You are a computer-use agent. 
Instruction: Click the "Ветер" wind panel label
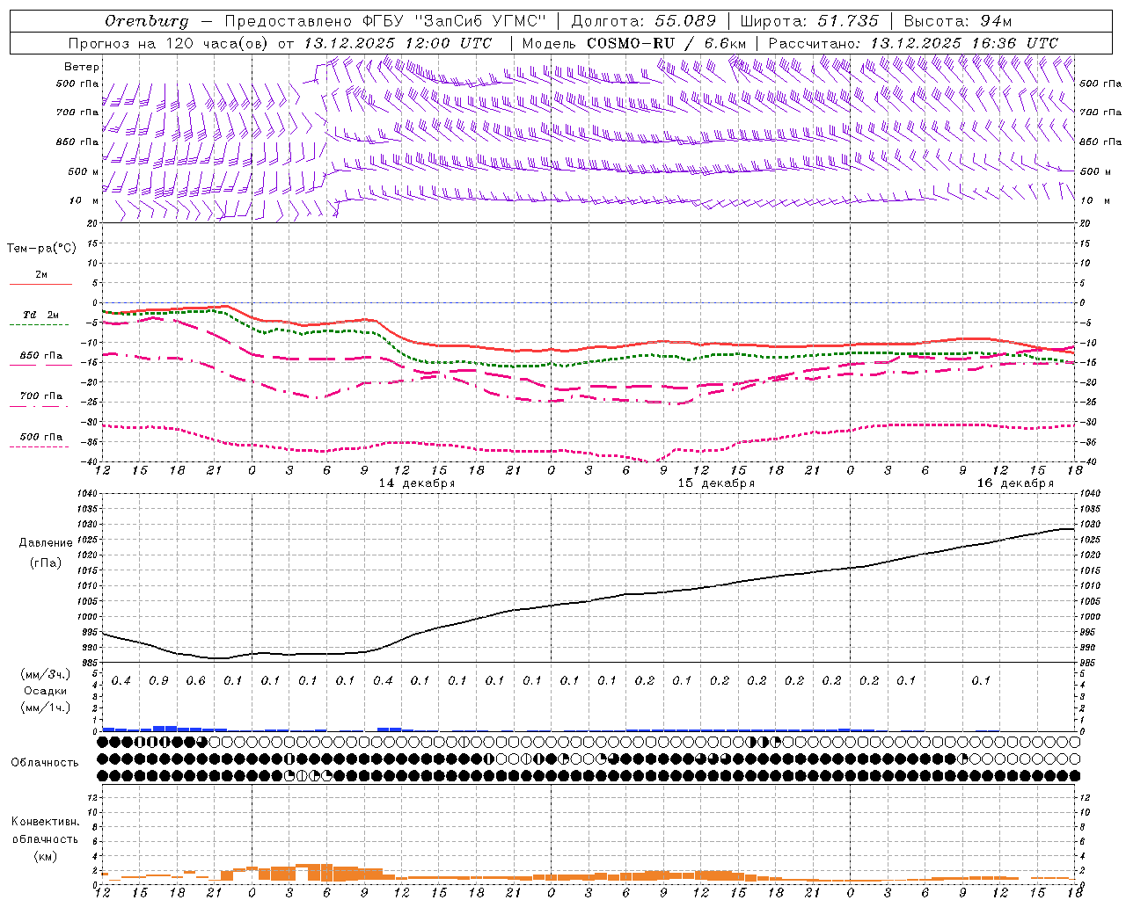[x=82, y=67]
